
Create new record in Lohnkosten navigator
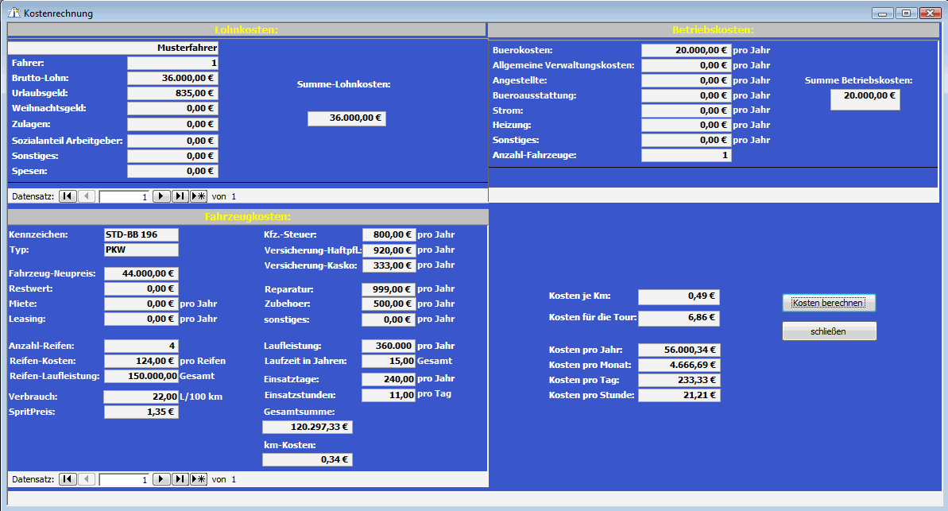(x=199, y=195)
